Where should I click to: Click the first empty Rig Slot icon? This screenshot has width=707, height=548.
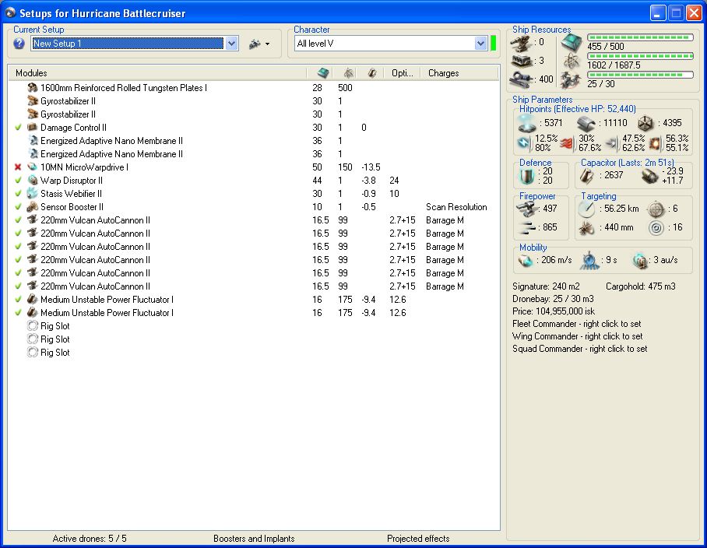pyautogui.click(x=33, y=326)
